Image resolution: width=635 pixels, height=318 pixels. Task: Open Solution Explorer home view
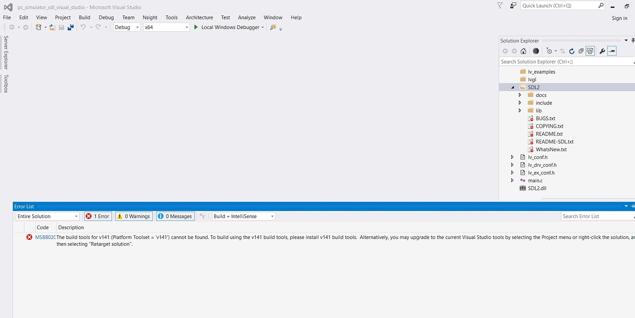point(523,51)
